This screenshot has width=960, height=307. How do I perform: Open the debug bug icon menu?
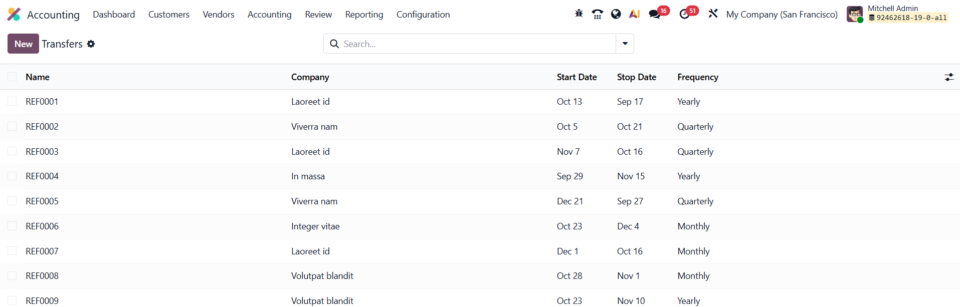(579, 14)
